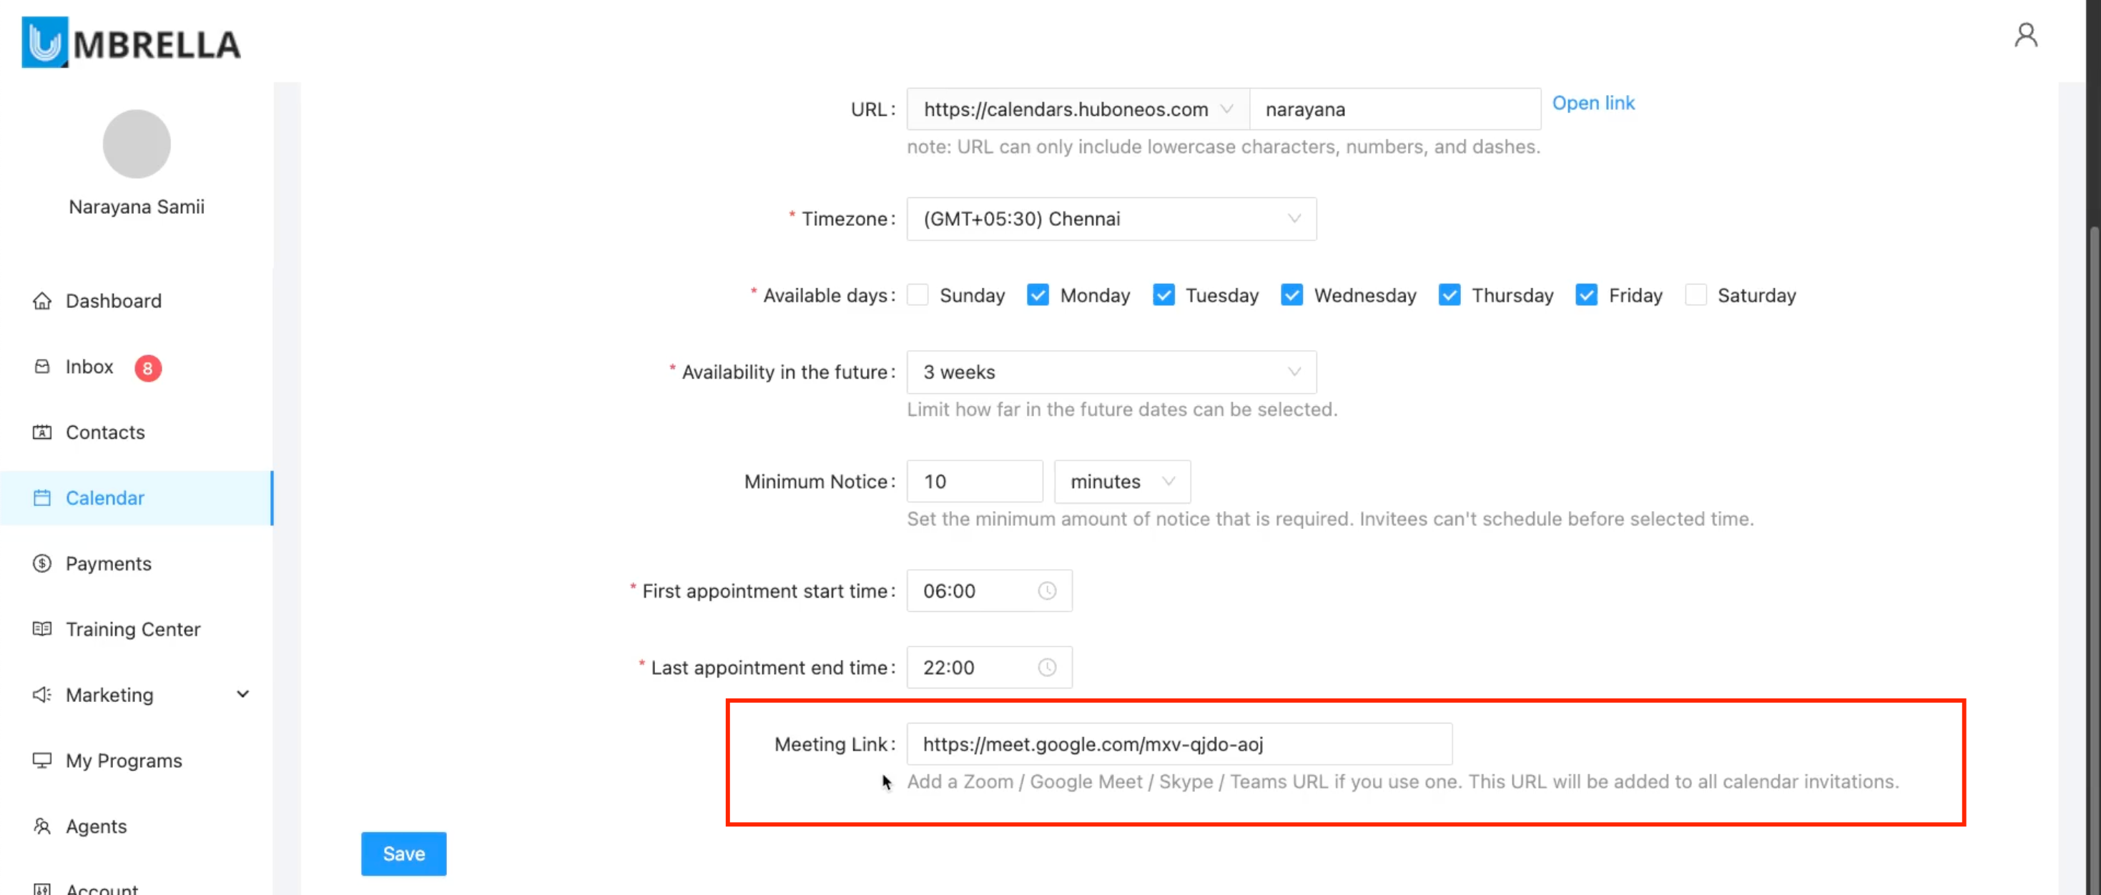This screenshot has height=895, width=2101.
Task: Open Inbox with 8 notifications
Action: (x=89, y=367)
